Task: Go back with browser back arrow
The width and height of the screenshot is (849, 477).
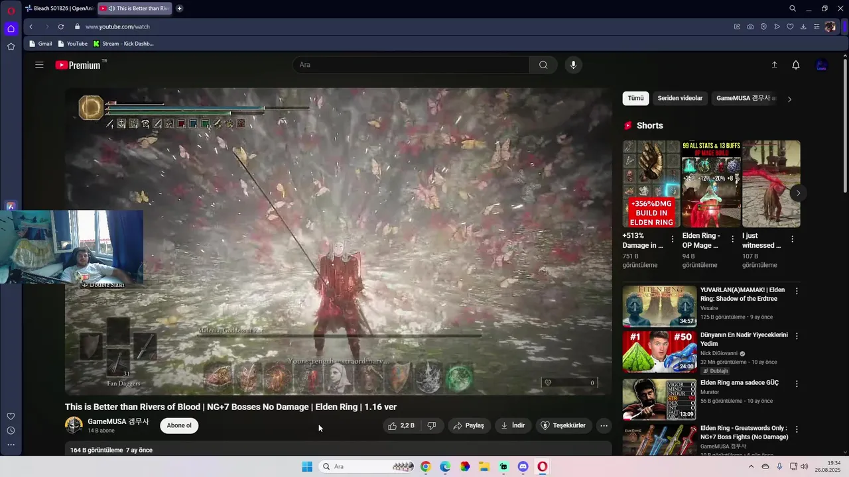Action: [x=31, y=26]
